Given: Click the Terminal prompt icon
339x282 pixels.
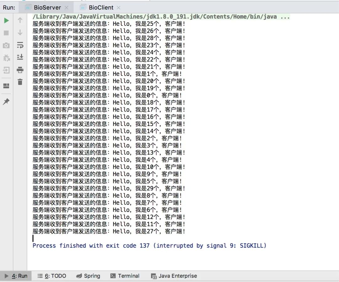Looking at the screenshot, I should point(113,276).
